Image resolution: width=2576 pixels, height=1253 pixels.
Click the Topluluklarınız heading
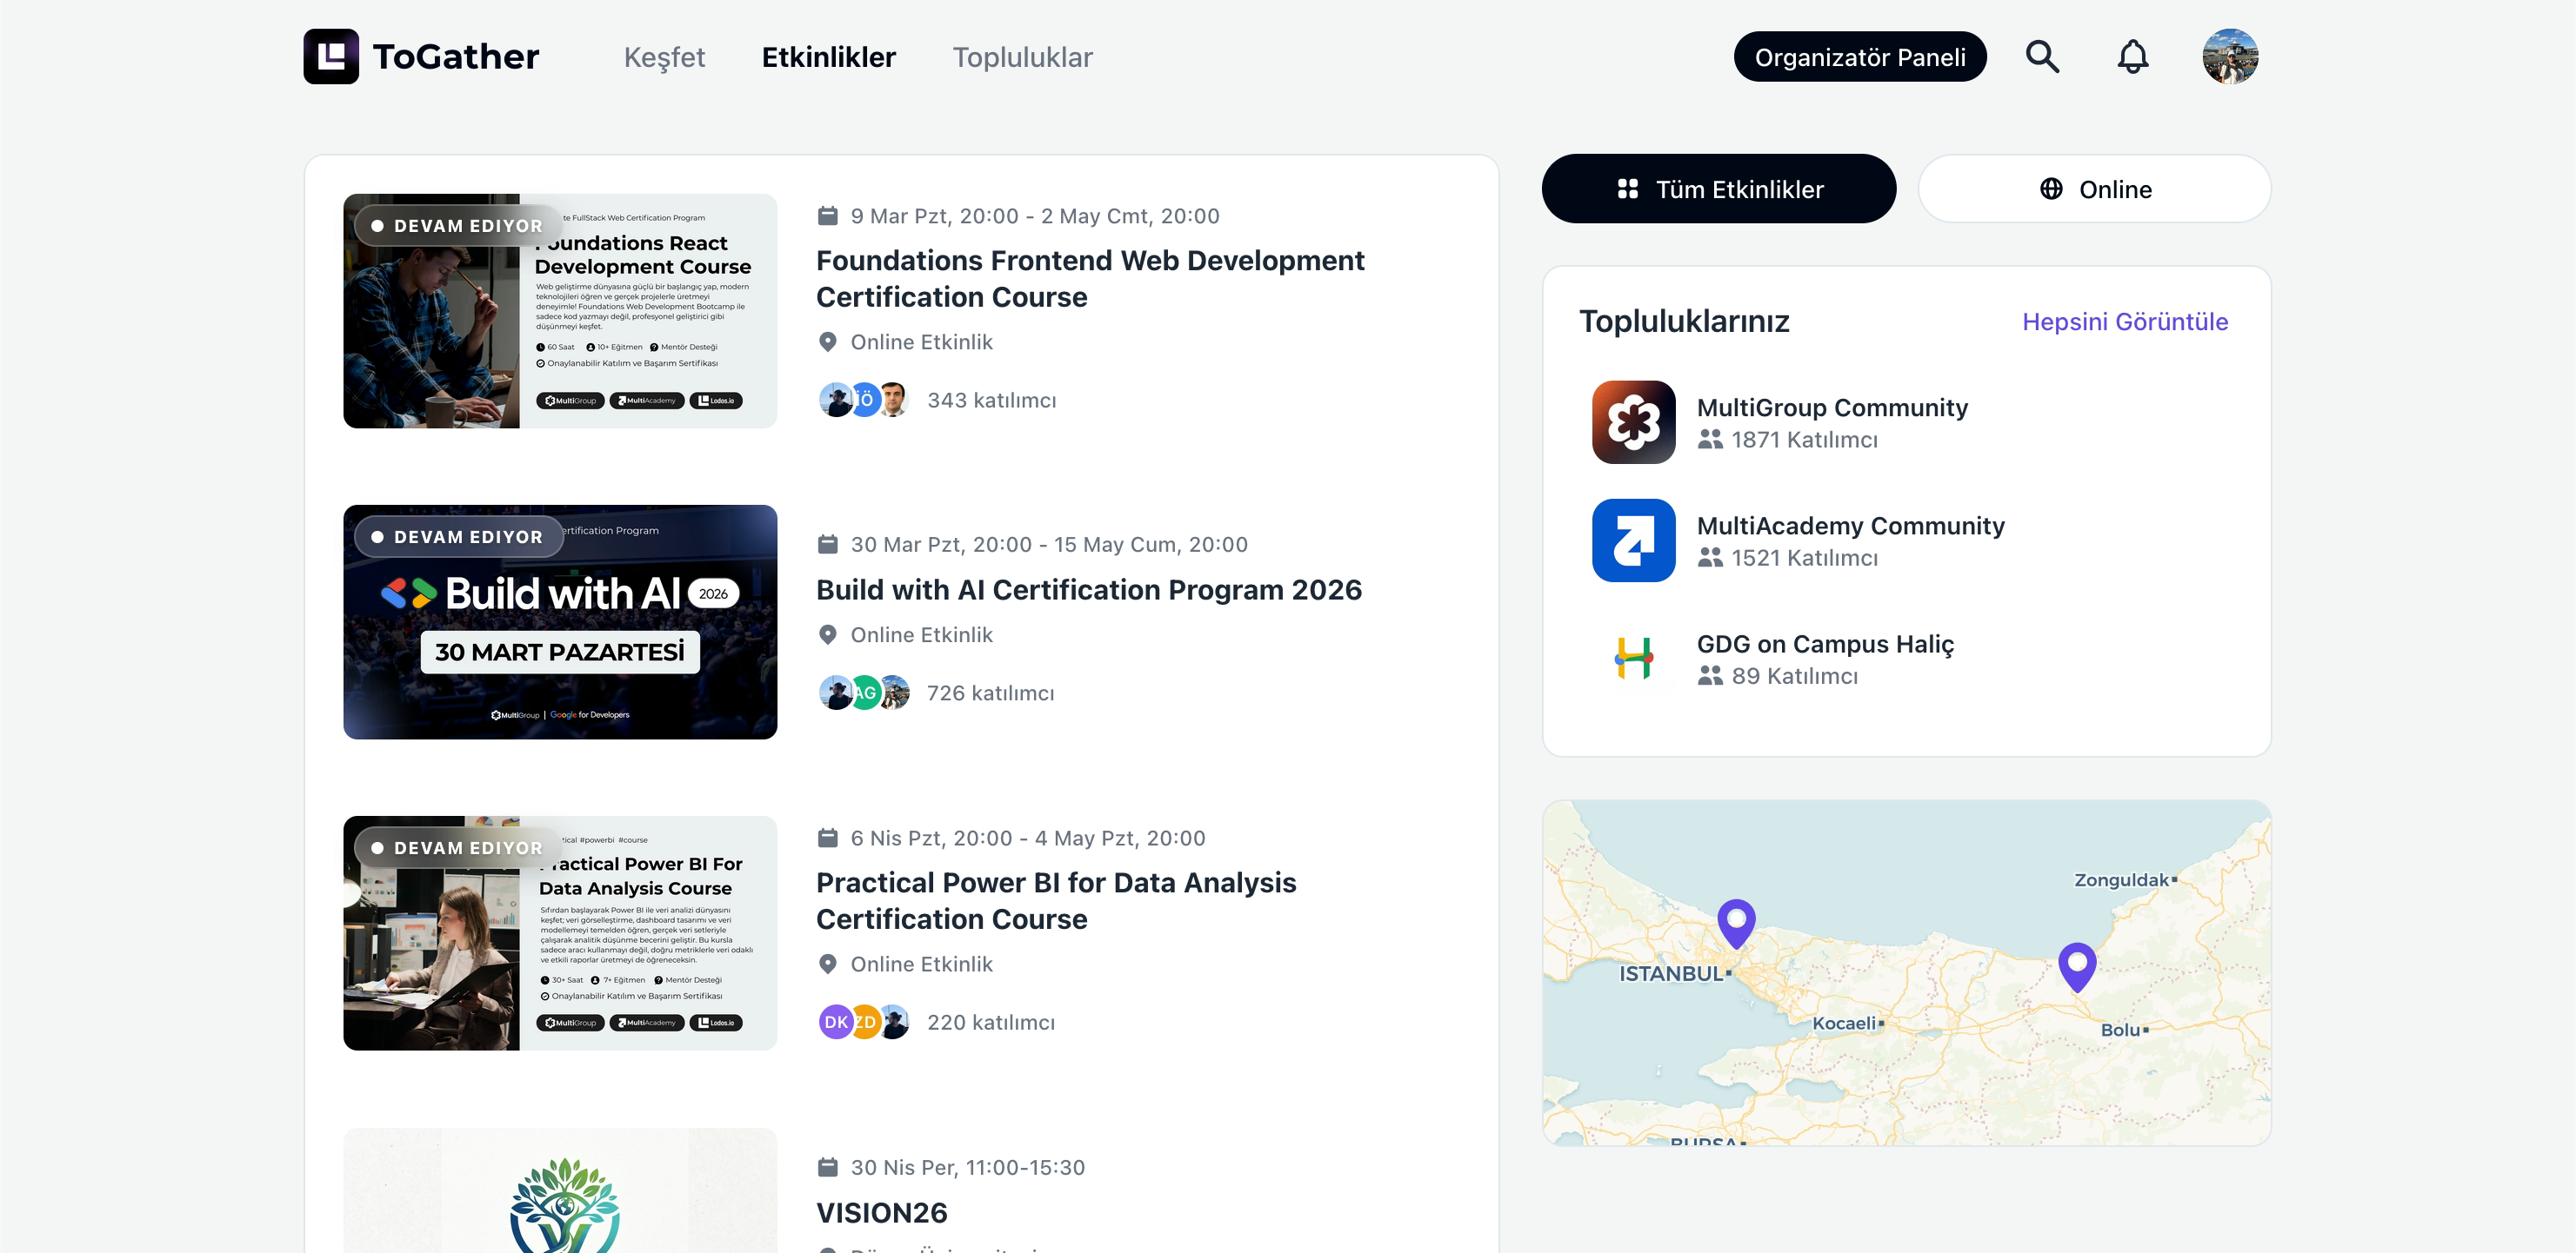coord(1683,322)
